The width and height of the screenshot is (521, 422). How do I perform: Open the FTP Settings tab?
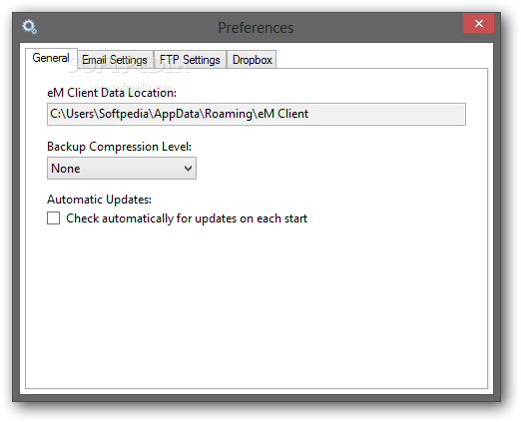pos(190,60)
